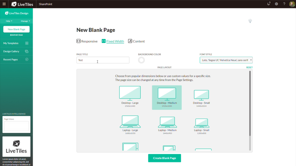Click the Content layout icon
This screenshot has width=296, height=166.
(130, 41)
